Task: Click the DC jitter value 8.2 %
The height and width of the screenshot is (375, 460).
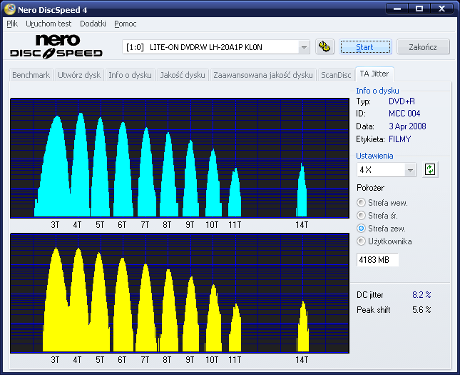Action: point(421,295)
